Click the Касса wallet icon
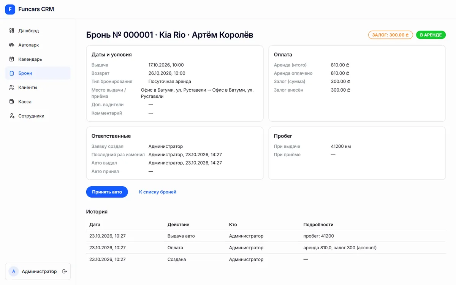456x285 pixels. coord(12,102)
